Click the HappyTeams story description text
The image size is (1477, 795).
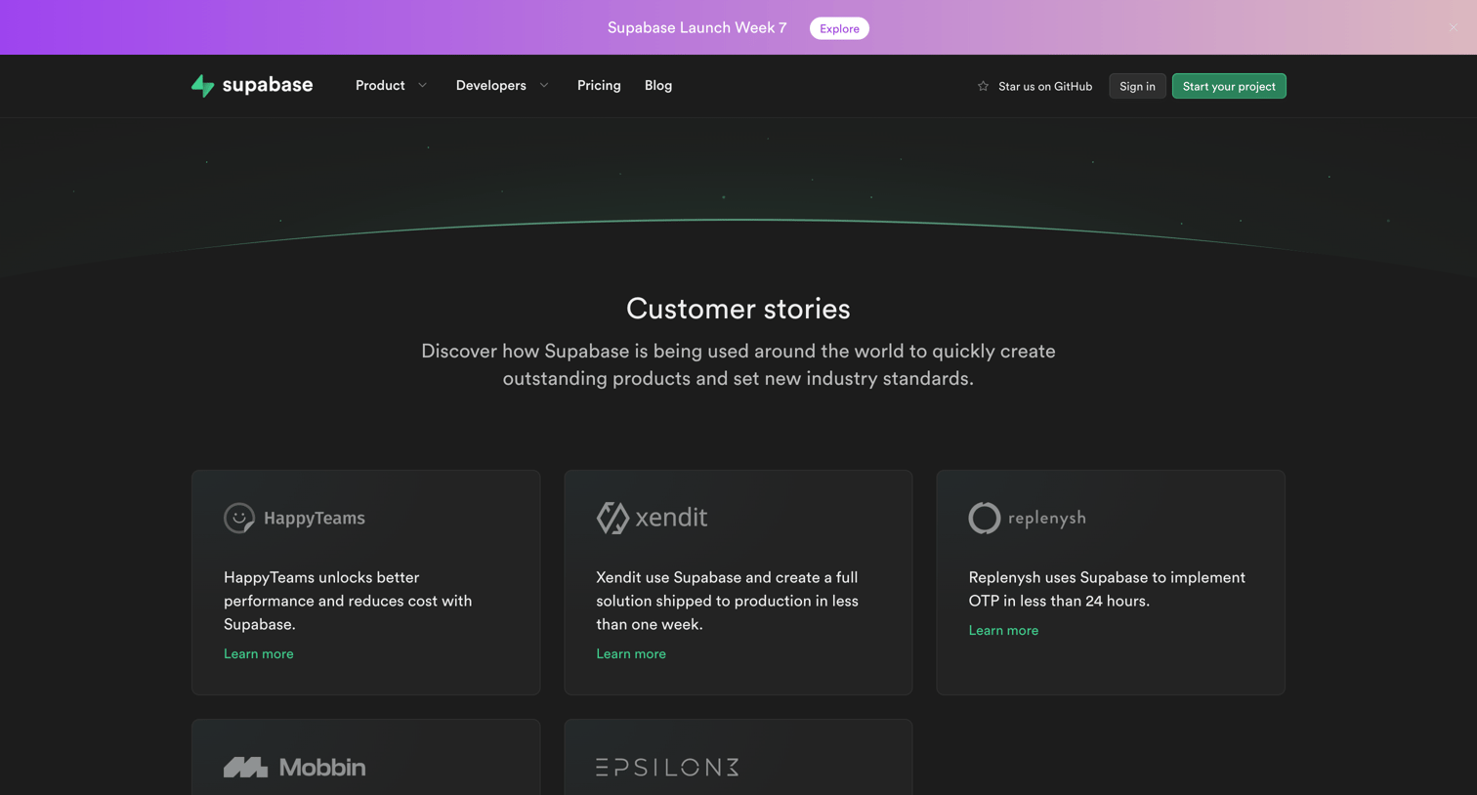348,601
